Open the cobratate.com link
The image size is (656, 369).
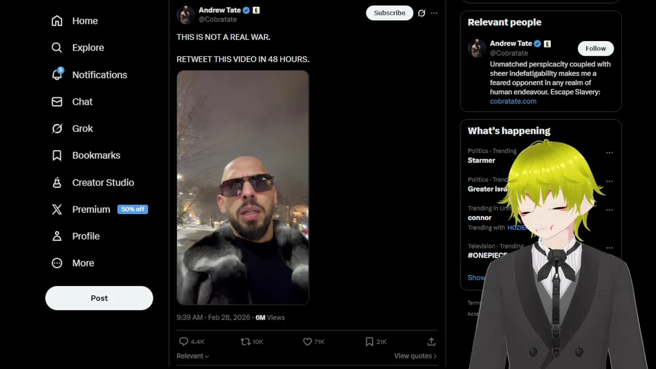(513, 101)
